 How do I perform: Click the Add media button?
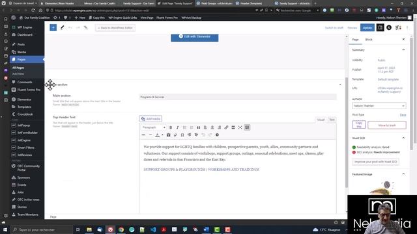(x=151, y=119)
